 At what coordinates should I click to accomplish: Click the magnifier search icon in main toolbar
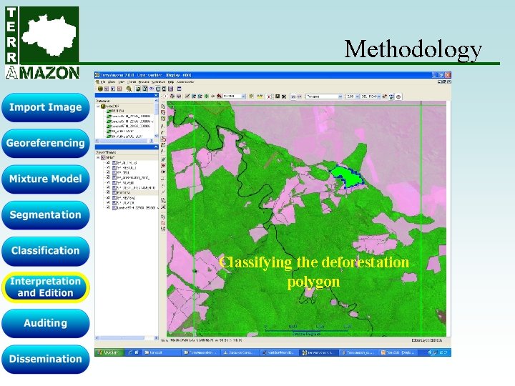point(129,89)
